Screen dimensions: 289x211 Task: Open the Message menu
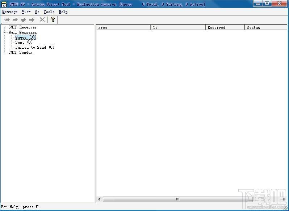click(10, 12)
